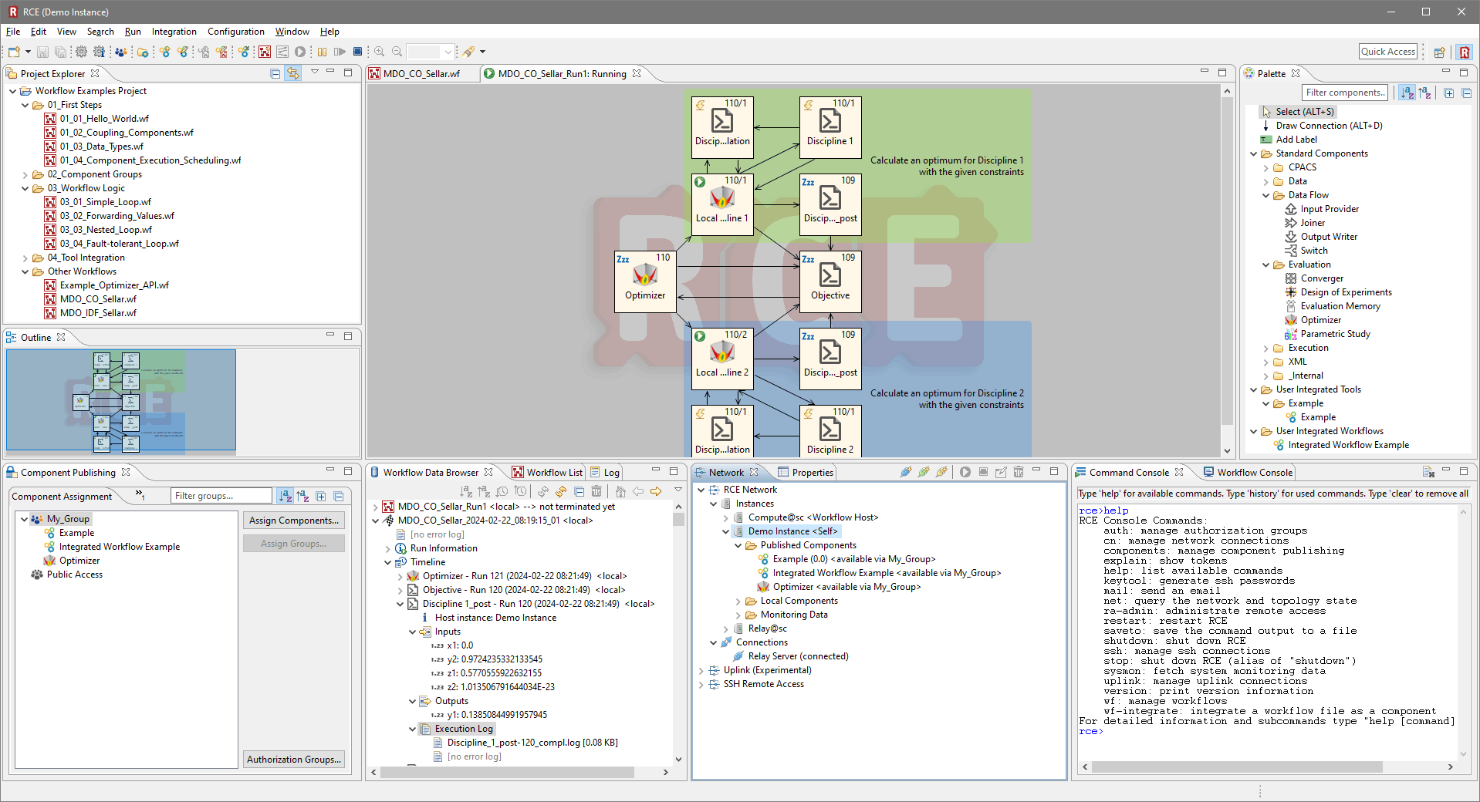1480x802 pixels.
Task: Expand the 02_Component Groups folder
Action: 25,174
